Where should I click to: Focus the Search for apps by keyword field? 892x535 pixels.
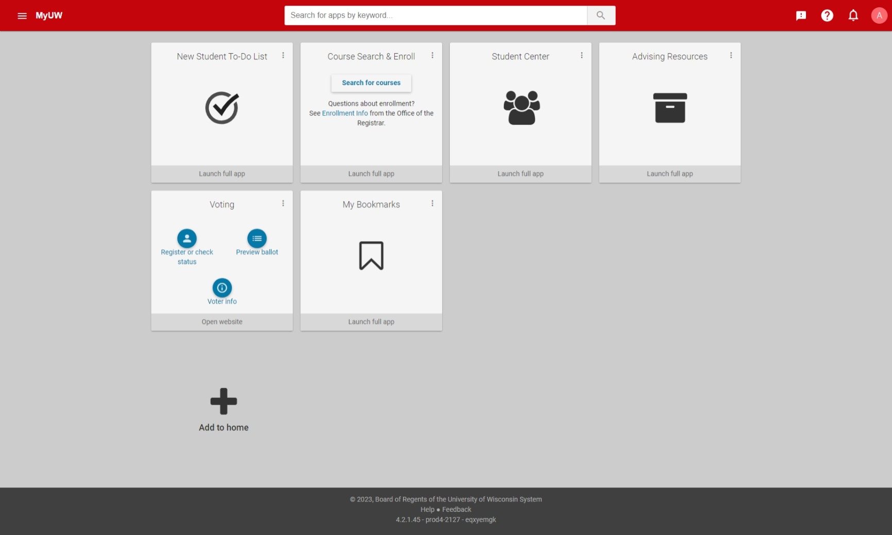436,15
